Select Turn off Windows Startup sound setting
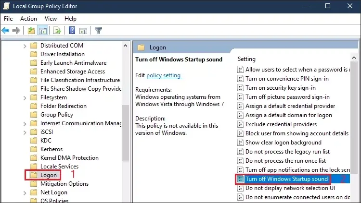 287,179
